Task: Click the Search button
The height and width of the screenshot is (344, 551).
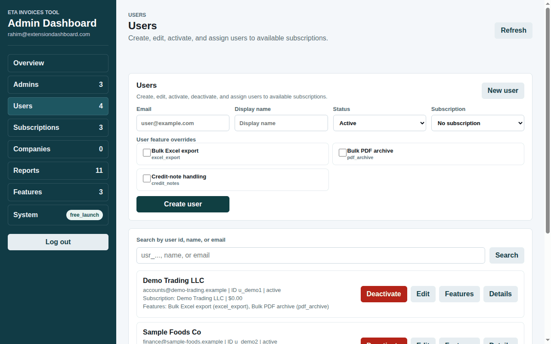Action: point(507,255)
